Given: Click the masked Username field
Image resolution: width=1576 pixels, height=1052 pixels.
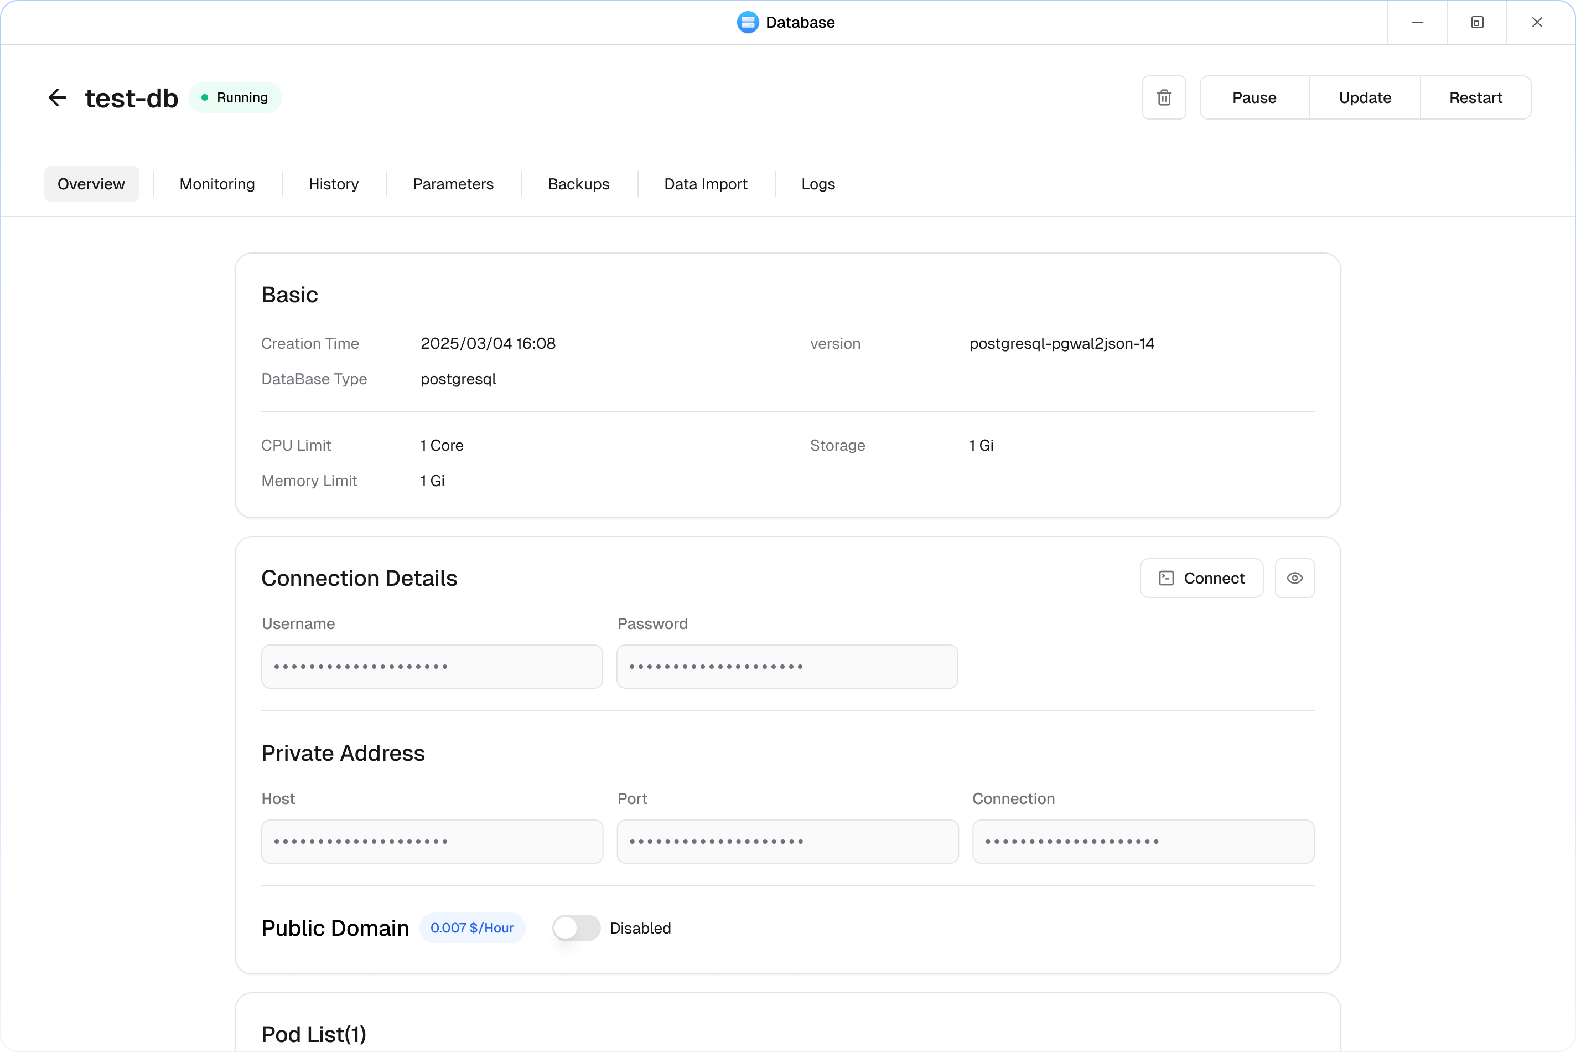Looking at the screenshot, I should pyautogui.click(x=432, y=666).
